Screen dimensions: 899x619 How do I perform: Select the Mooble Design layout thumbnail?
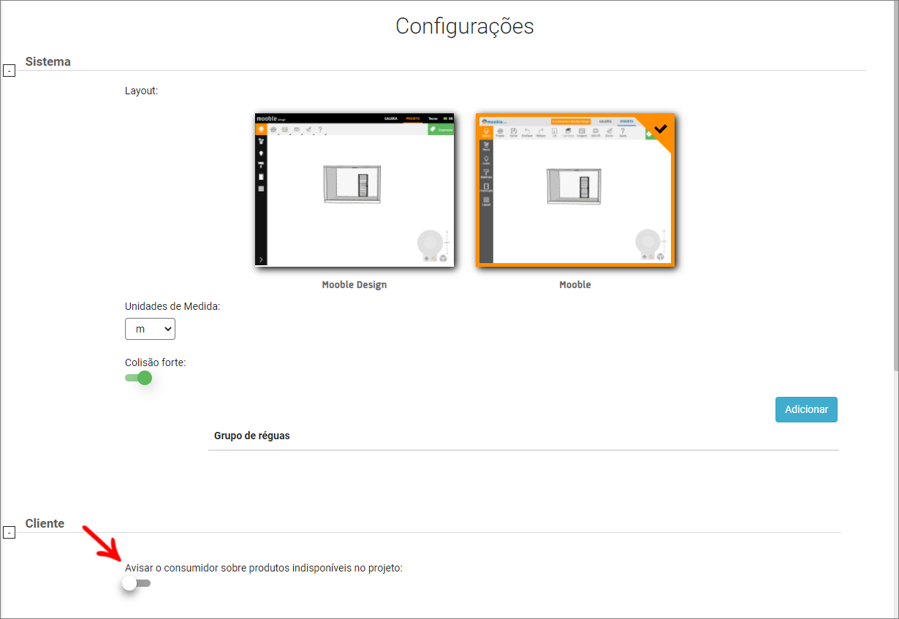(354, 190)
